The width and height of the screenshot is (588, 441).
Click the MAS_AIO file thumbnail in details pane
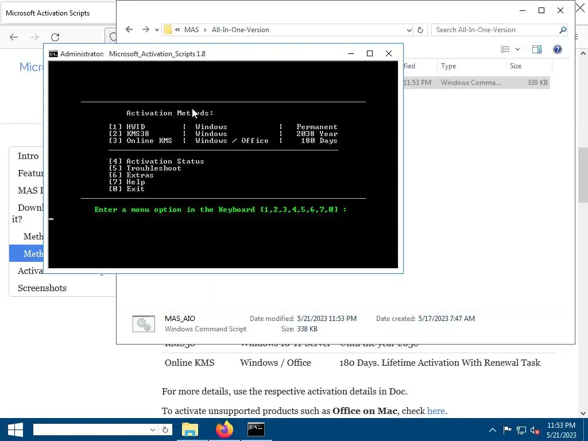point(144,324)
